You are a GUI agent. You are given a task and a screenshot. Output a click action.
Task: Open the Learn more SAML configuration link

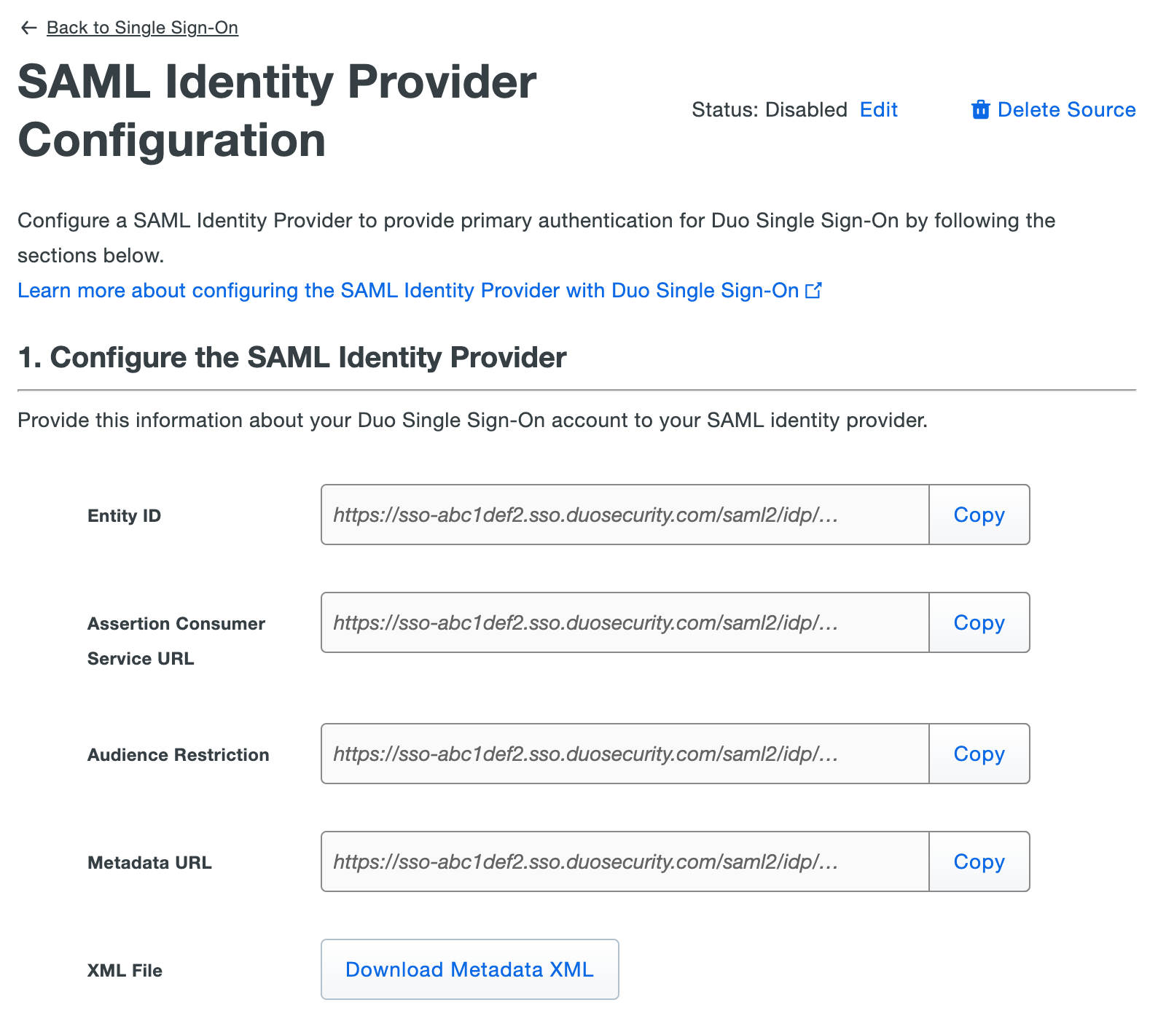(x=408, y=291)
